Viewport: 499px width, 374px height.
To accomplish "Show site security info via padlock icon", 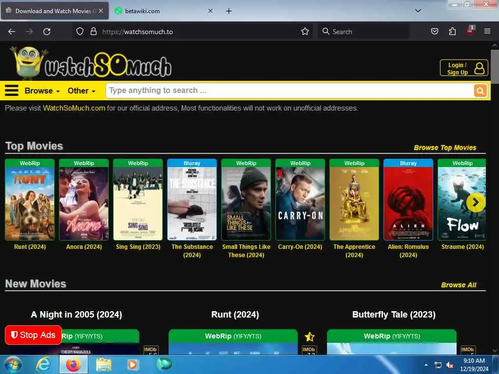I will (x=93, y=32).
